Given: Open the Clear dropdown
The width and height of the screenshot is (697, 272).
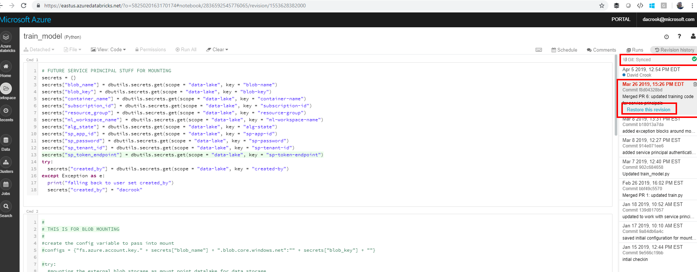Looking at the screenshot, I should 217,49.
